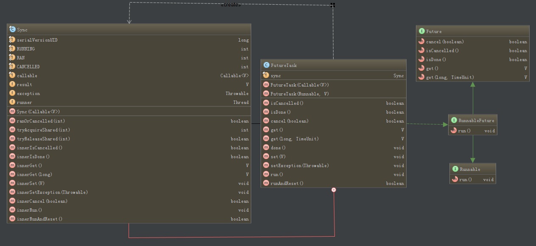Select the run() method in FutureTask
This screenshot has width=536, height=246.
(x=334, y=174)
